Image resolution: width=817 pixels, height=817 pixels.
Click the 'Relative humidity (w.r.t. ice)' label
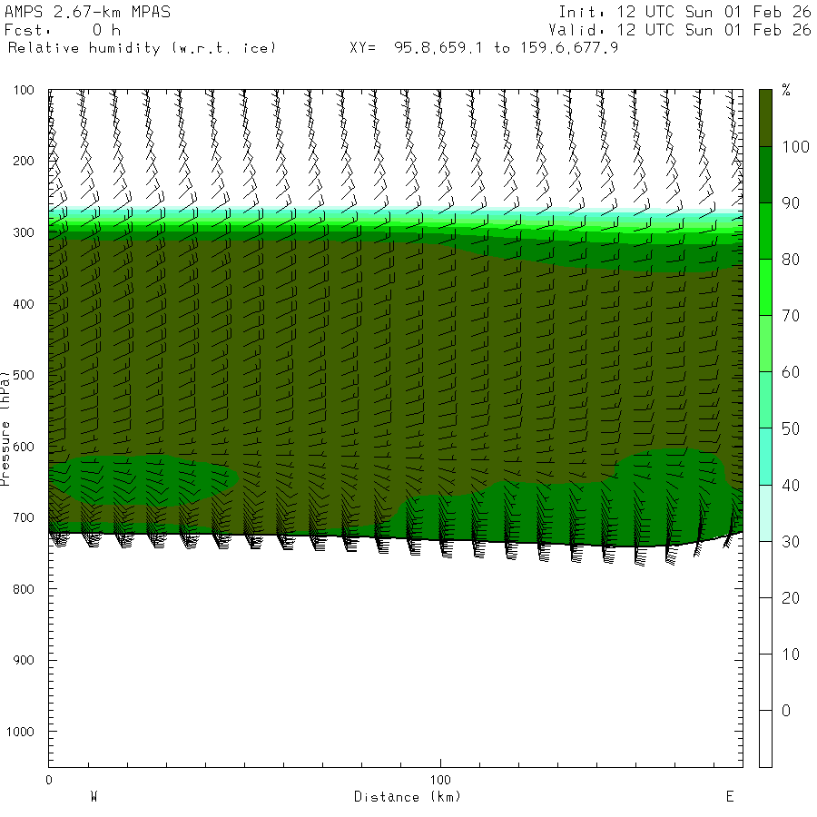pyautogui.click(x=142, y=48)
